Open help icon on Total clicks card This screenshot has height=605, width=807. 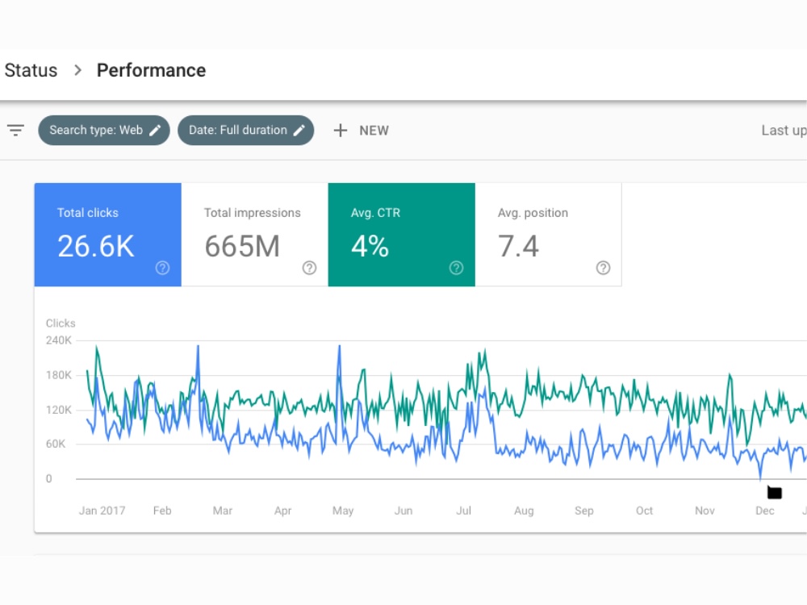(163, 268)
